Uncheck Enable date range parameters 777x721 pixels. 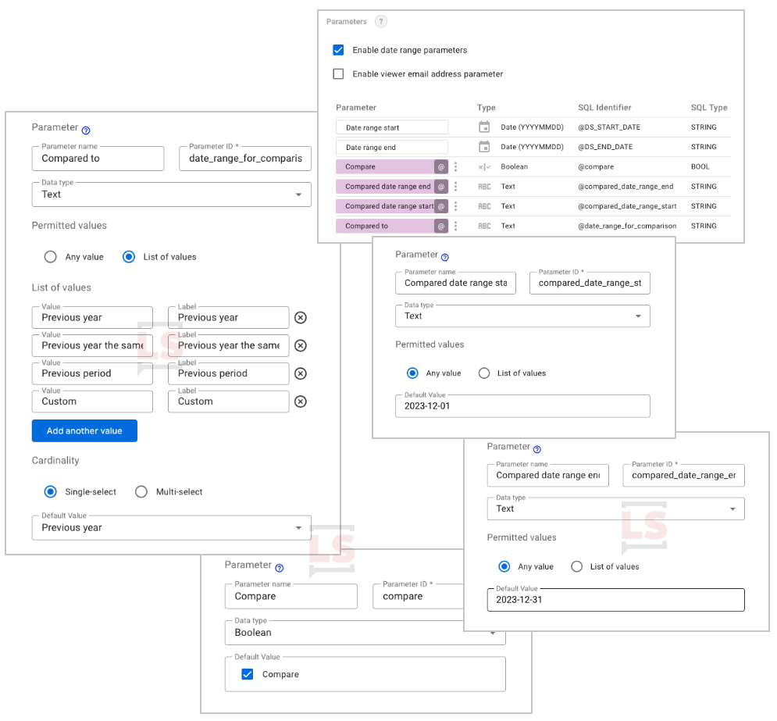[x=338, y=50]
